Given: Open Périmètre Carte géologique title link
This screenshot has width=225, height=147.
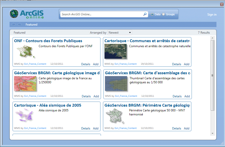Looking at the screenshot, I should coord(147,105).
